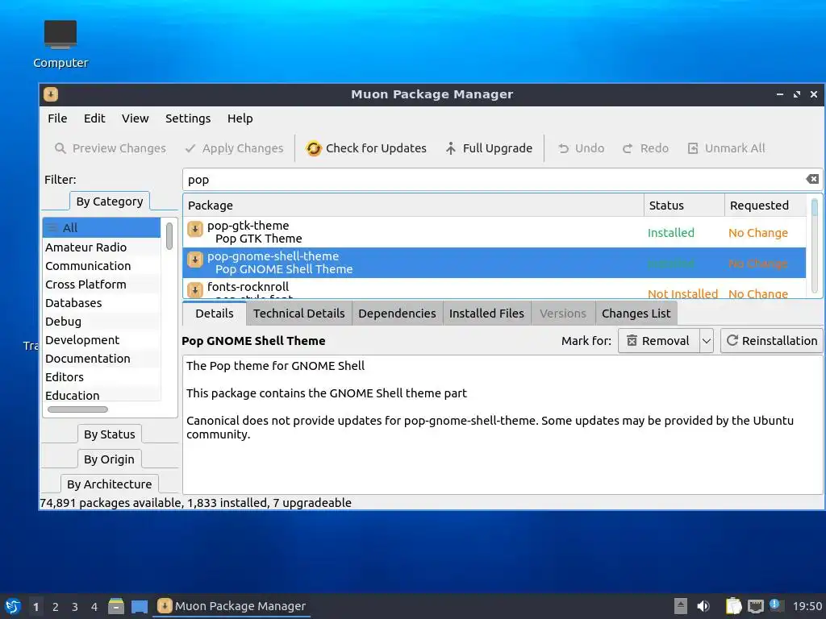Click the pop-gtk-theme package icon
The image size is (826, 619).
coord(195,229)
